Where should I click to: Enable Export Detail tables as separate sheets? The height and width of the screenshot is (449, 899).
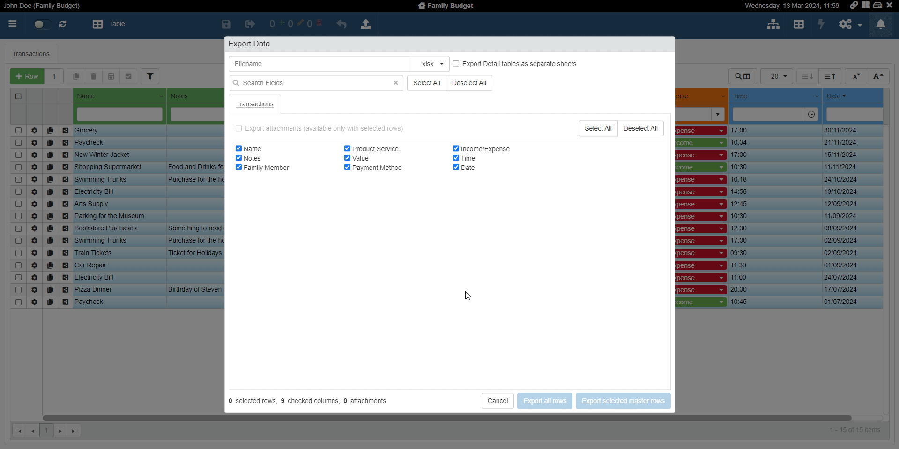[x=456, y=64]
